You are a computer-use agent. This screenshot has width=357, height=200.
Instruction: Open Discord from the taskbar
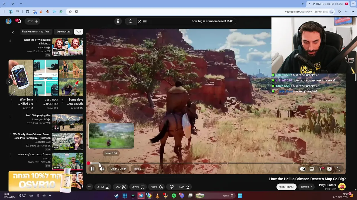click(182, 196)
